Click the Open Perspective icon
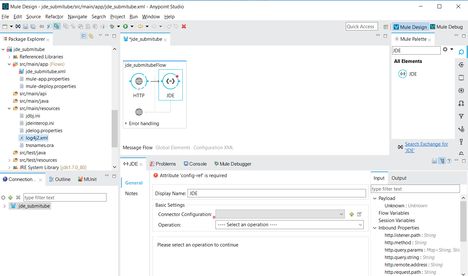The image size is (468, 276). point(386,27)
